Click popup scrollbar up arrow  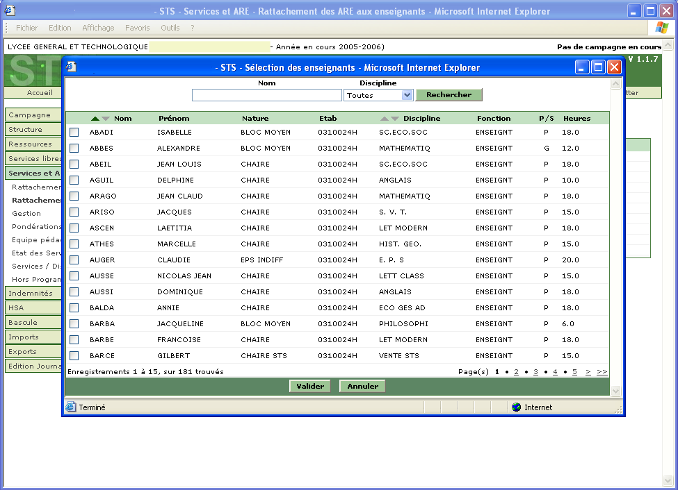615,84
